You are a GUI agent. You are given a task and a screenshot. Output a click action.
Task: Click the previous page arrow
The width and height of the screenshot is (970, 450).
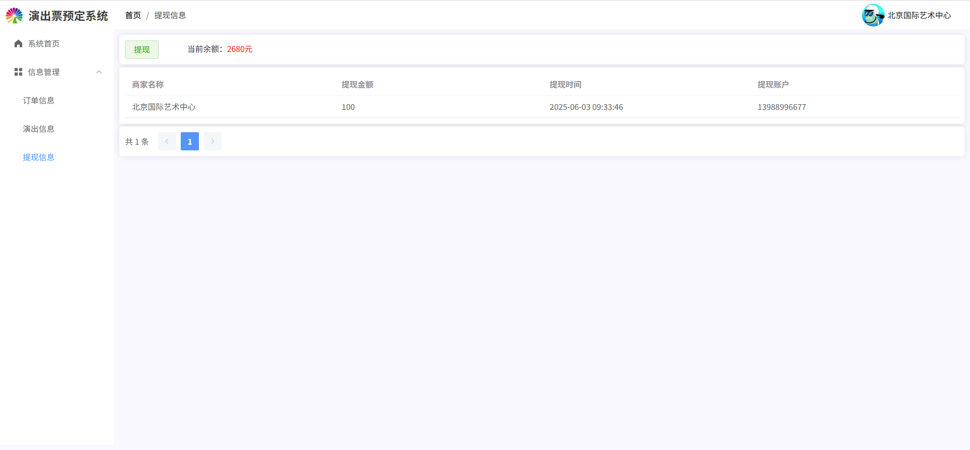[x=167, y=141]
